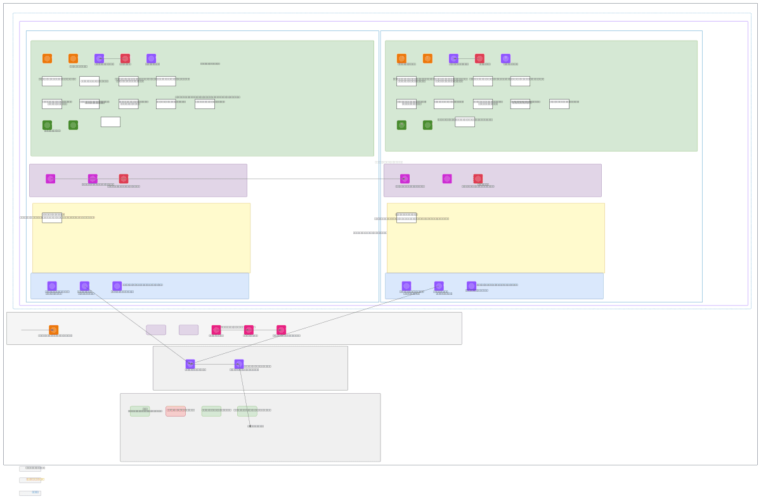
Task: Select the rightmost pink icon in lower gray panel
Action: tap(281, 330)
